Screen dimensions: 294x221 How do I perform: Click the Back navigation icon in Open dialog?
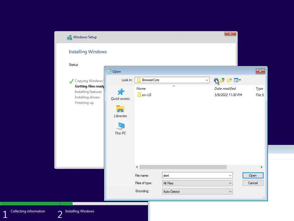click(x=216, y=80)
